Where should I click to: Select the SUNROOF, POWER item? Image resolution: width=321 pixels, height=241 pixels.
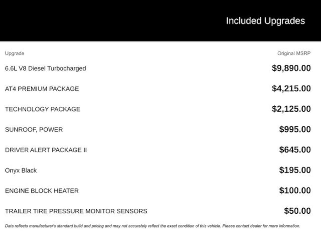click(34, 130)
